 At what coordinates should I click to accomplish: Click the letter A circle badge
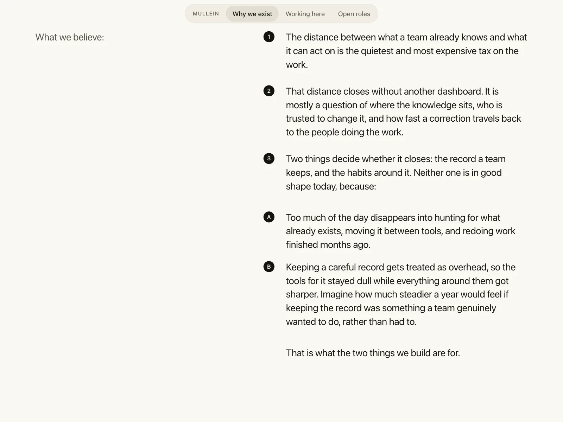269,217
